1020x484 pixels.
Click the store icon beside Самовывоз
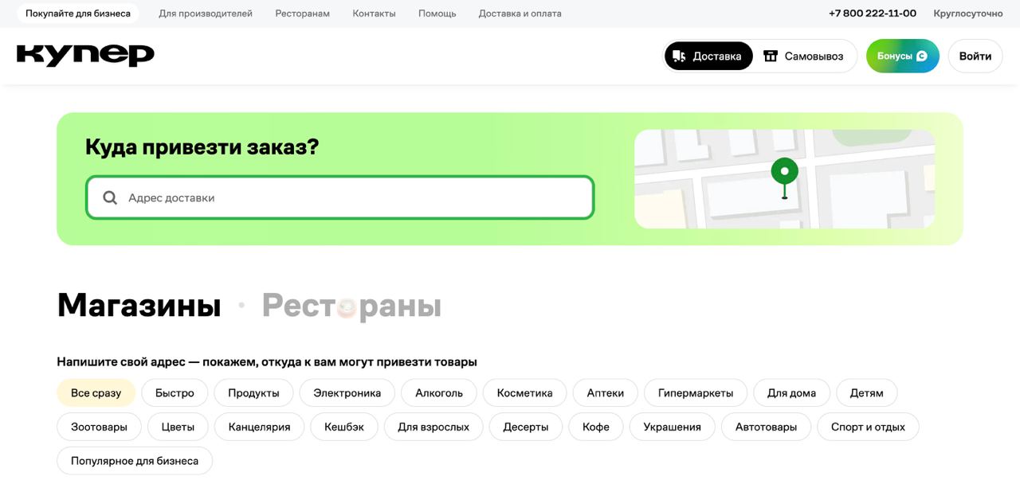(771, 56)
